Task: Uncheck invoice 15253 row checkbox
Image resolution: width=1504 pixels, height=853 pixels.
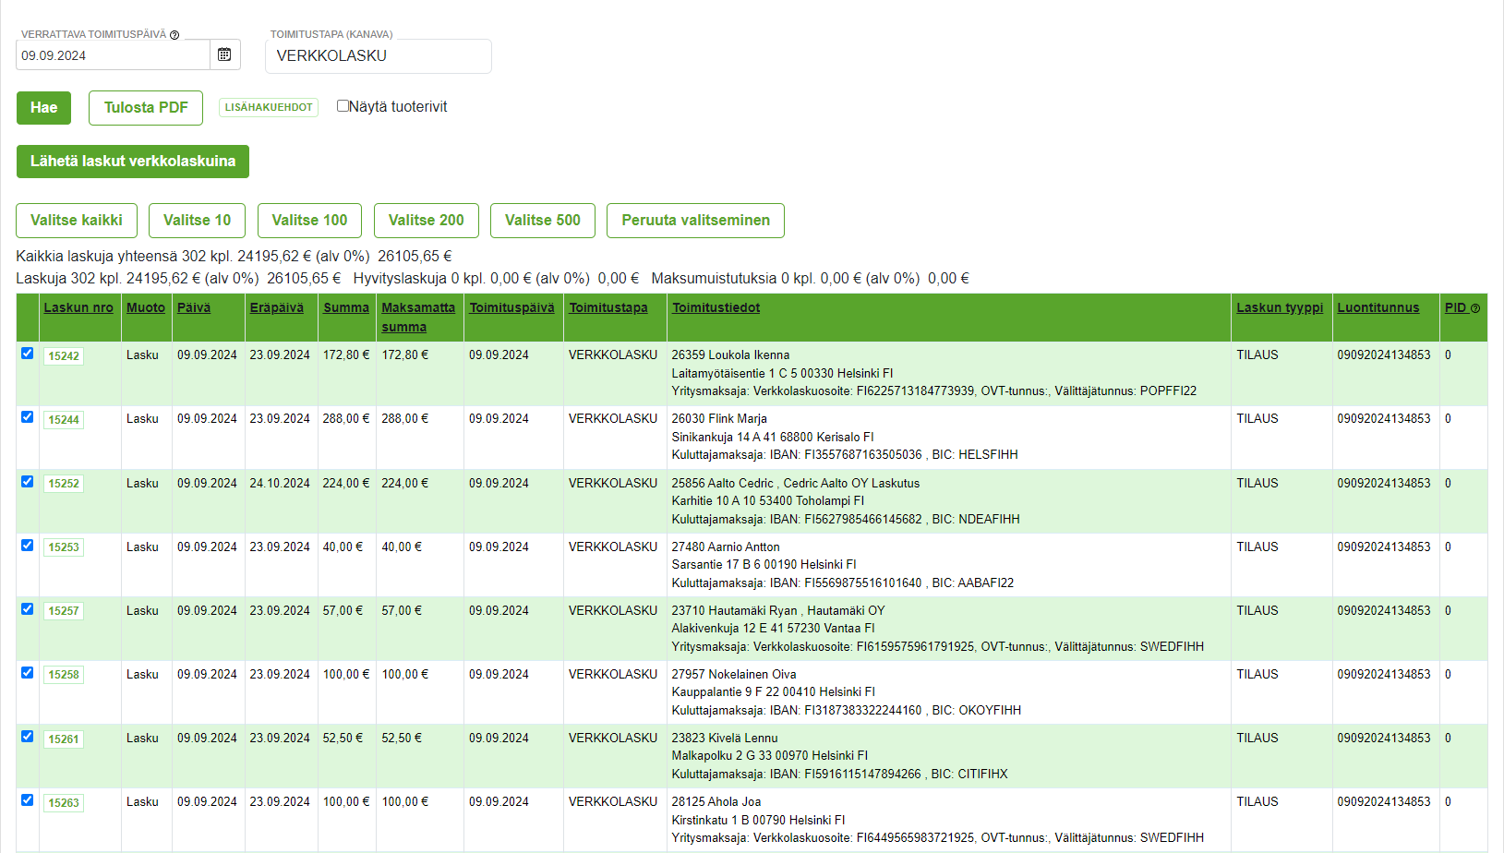Action: pos(28,546)
